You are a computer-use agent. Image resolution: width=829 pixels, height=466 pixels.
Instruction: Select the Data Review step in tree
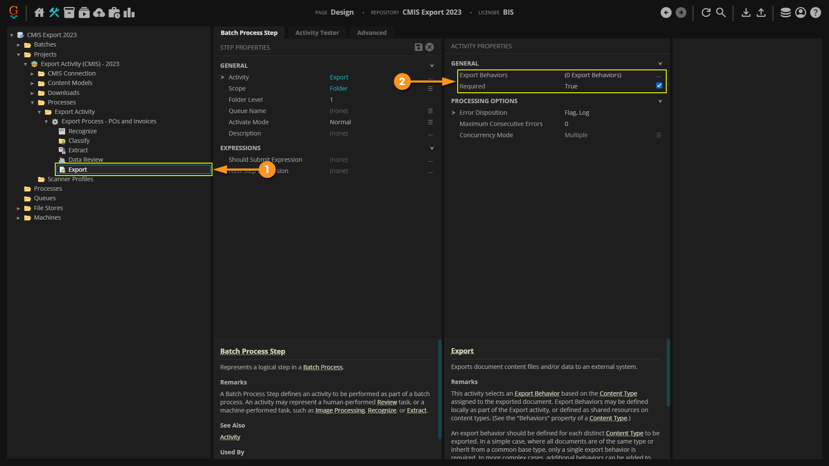click(85, 160)
